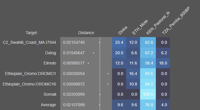Click the Elmolo distance dot marker
200x110 pixels.
click(88, 63)
